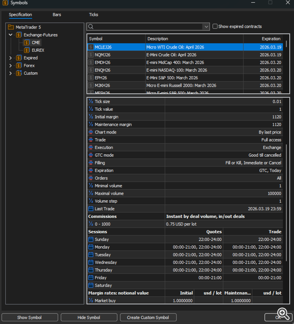
Task: Expand the Forex tree node
Action: (x=11, y=66)
